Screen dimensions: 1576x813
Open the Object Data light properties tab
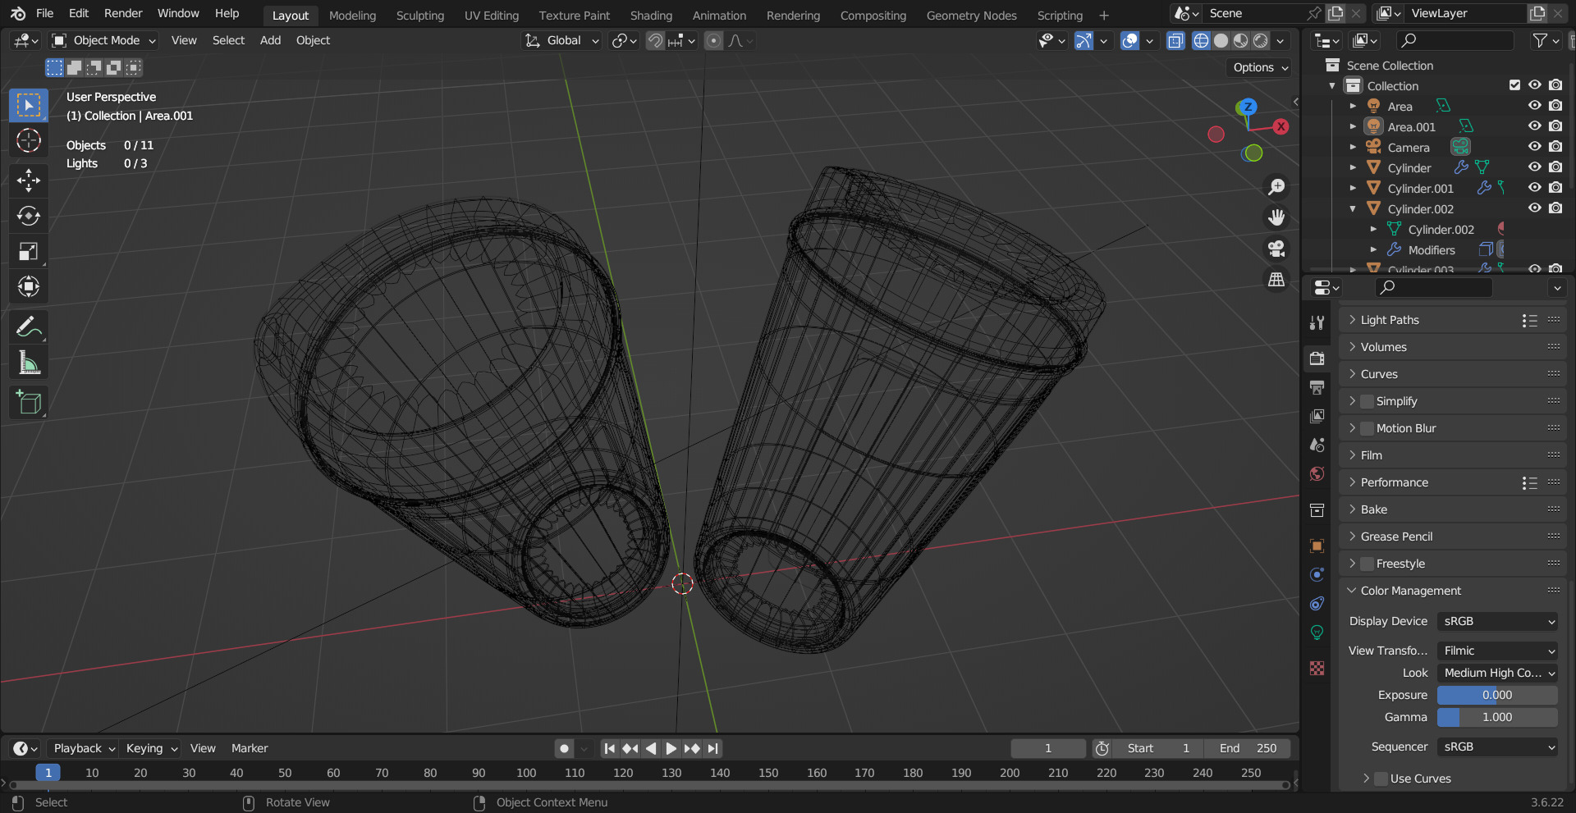coord(1317,633)
